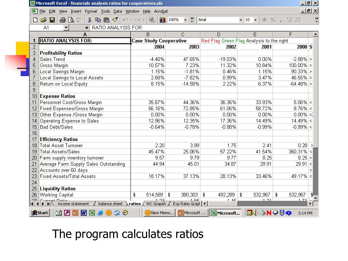
Task: Open the font size 10 dropdown
Action: click(x=256, y=20)
